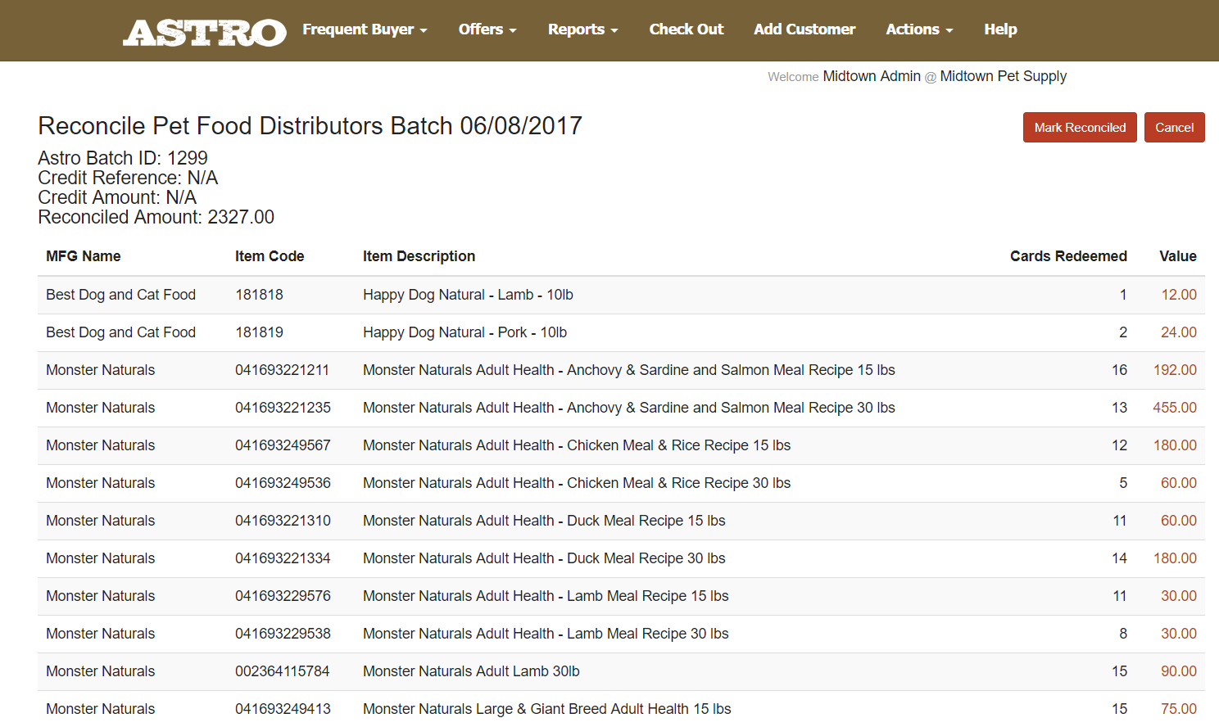Click the Value column header
Screen dimensions: 1219x727
click(x=1178, y=256)
